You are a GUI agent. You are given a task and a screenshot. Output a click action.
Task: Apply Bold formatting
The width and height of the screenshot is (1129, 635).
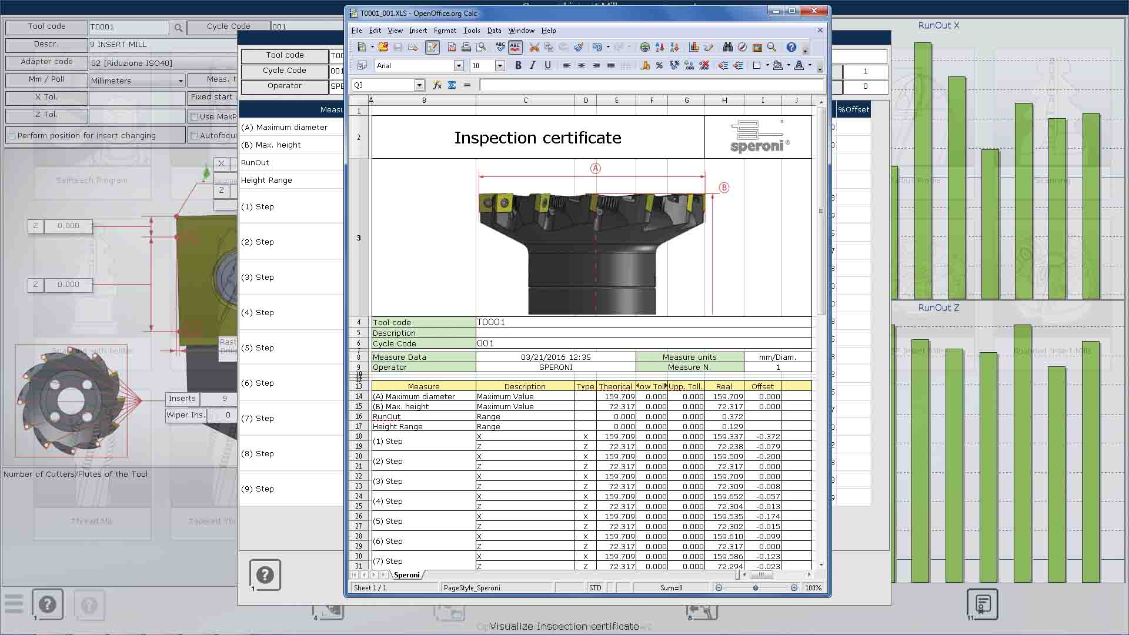click(518, 66)
